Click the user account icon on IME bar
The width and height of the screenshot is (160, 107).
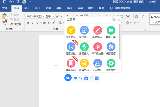[91, 78]
